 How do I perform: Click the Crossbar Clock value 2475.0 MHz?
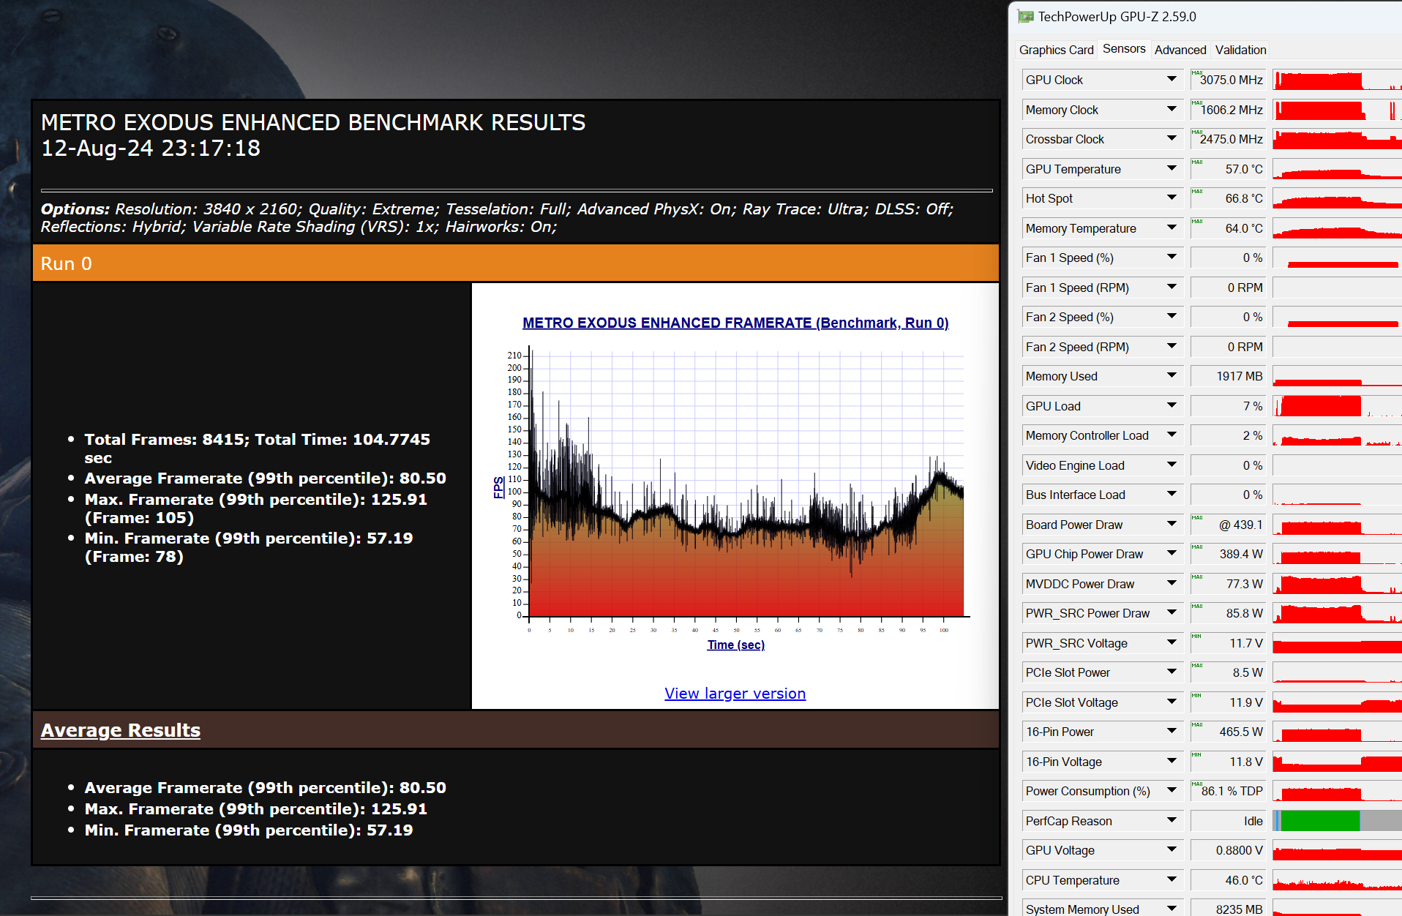pyautogui.click(x=1228, y=139)
